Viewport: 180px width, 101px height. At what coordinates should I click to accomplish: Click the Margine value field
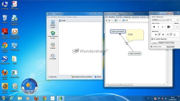point(177,27)
